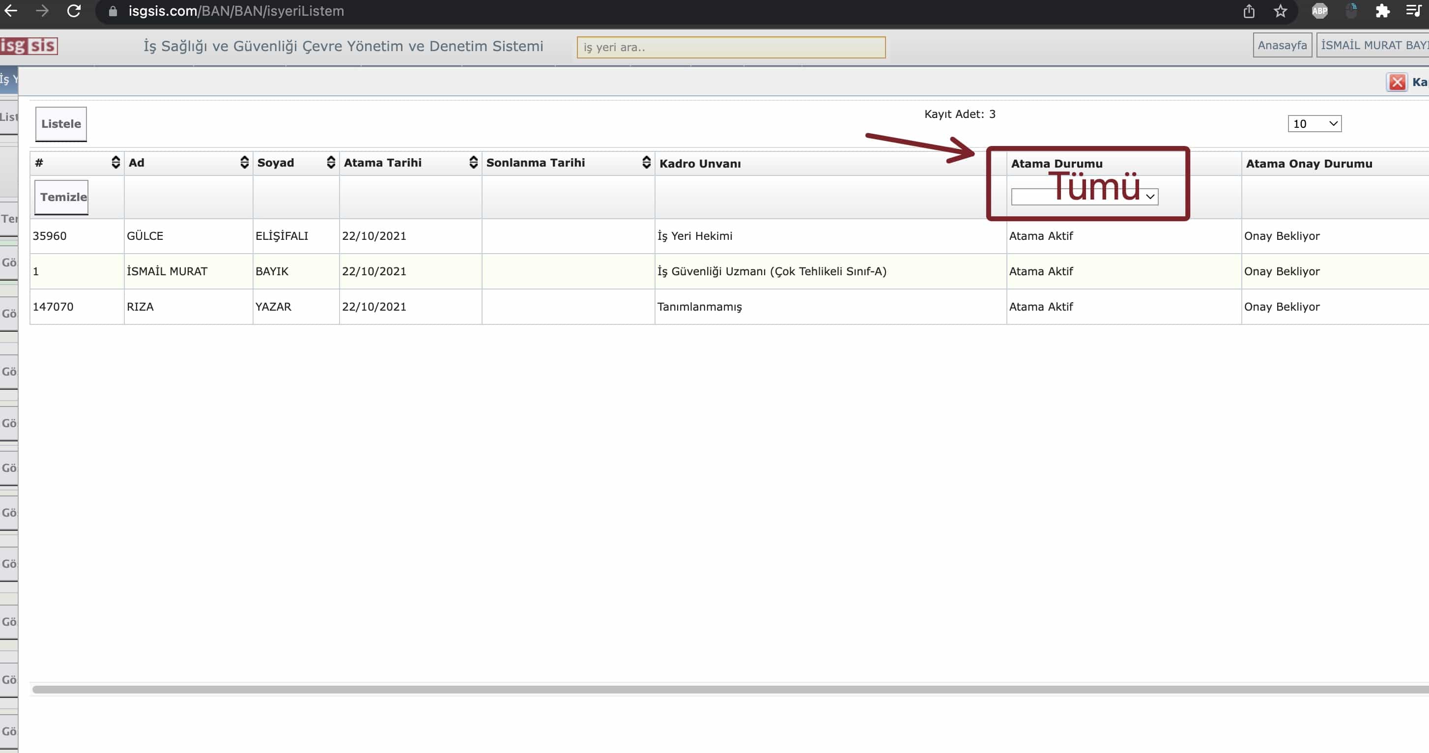Click the browser back arrow
This screenshot has width=1429, height=753.
(x=10, y=10)
